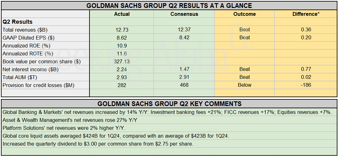Viewport: 339px width, 157px height.
Task: Click the Provision for credit losses 'Below' outcome
Action: point(244,85)
